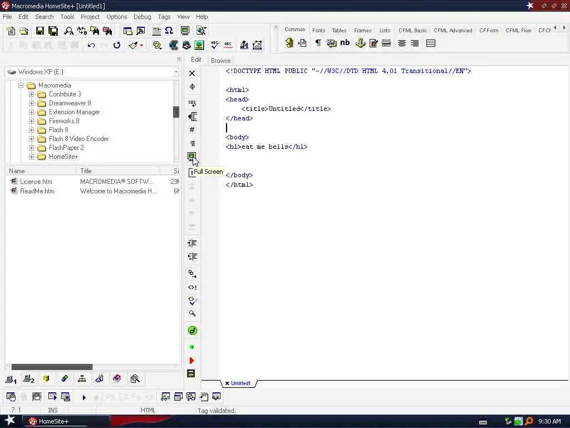Click the Site View hierarchy icon
570x428 pixels.
82,379
